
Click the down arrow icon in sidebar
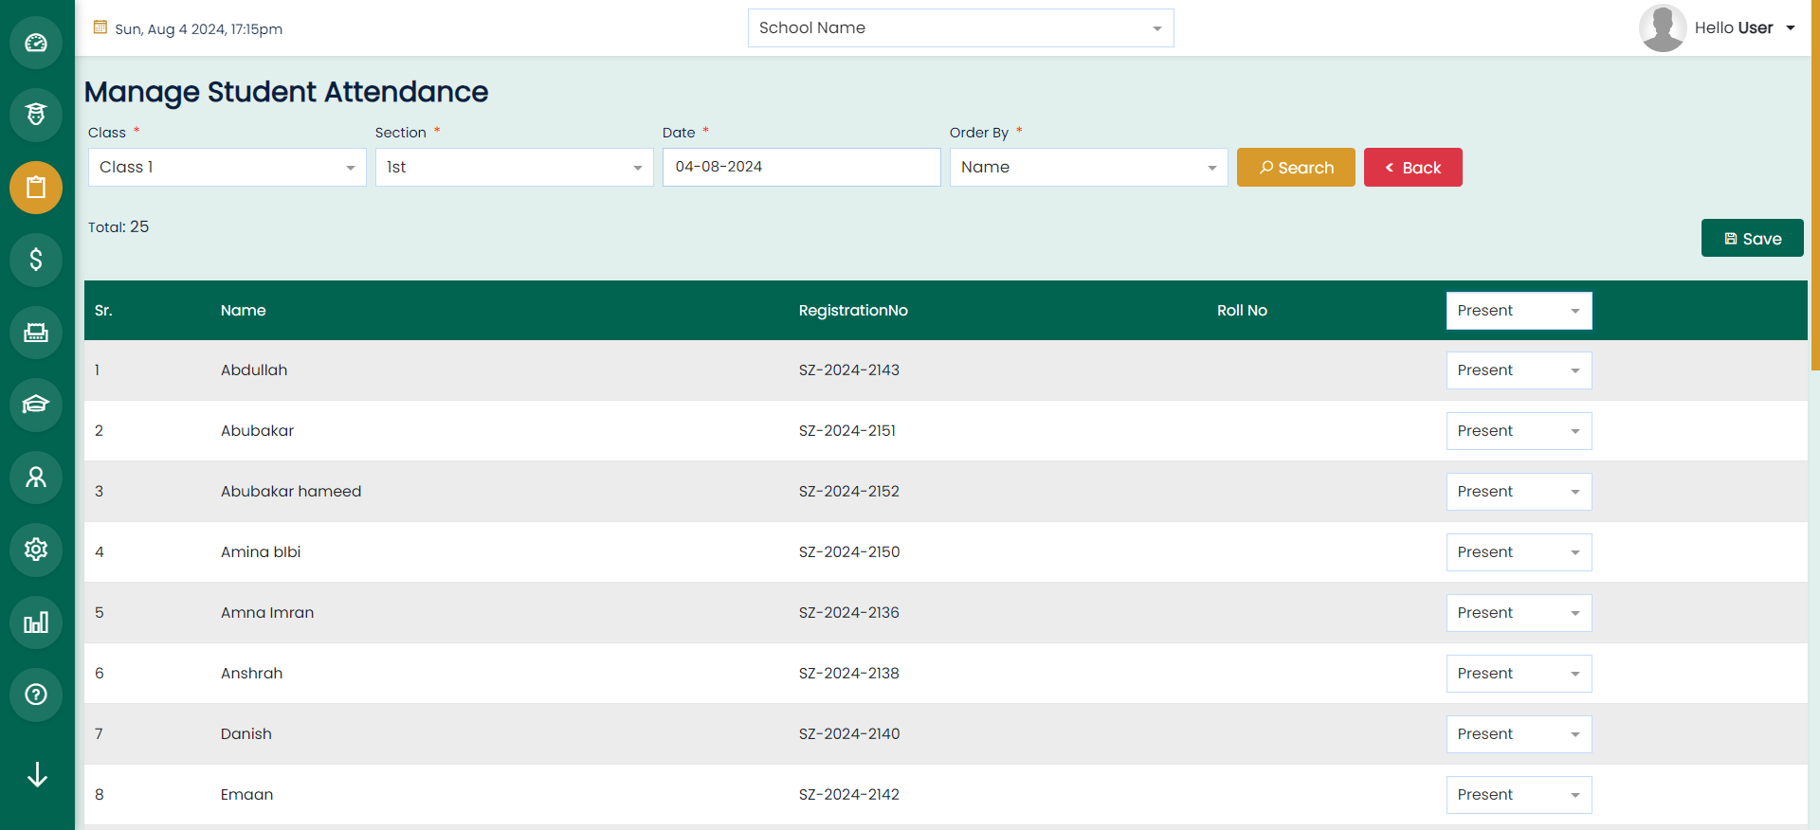coord(37,774)
